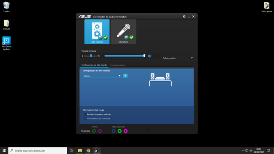This screenshot has height=154, width=274.
Task: Open the Windows Start menu
Action: click(4, 151)
